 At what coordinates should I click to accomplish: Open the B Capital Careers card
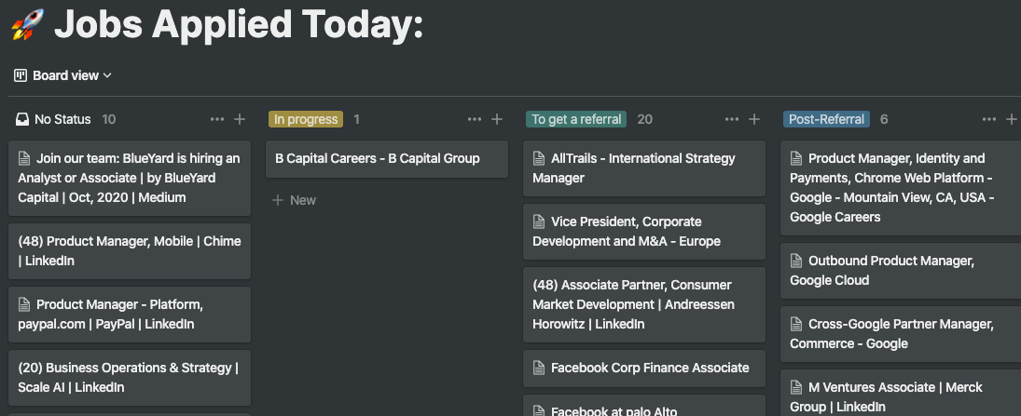387,159
